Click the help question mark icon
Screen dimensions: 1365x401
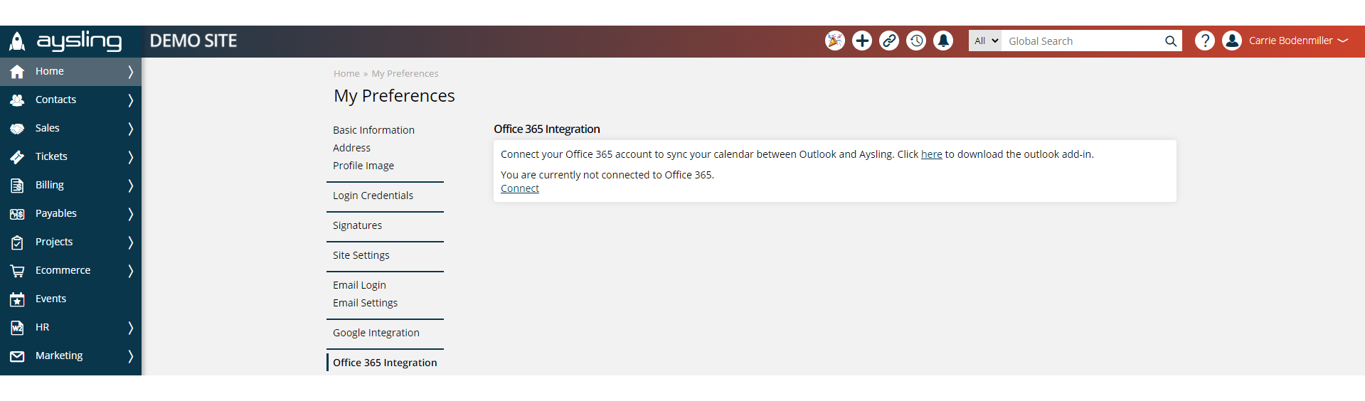1204,41
